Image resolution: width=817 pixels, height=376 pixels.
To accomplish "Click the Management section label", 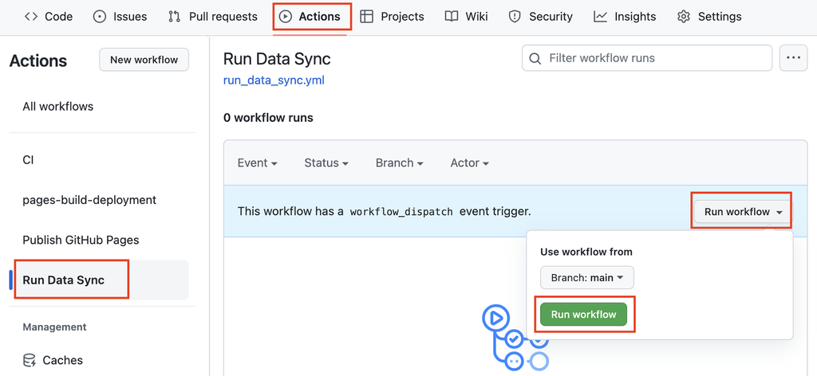I will 54,327.
